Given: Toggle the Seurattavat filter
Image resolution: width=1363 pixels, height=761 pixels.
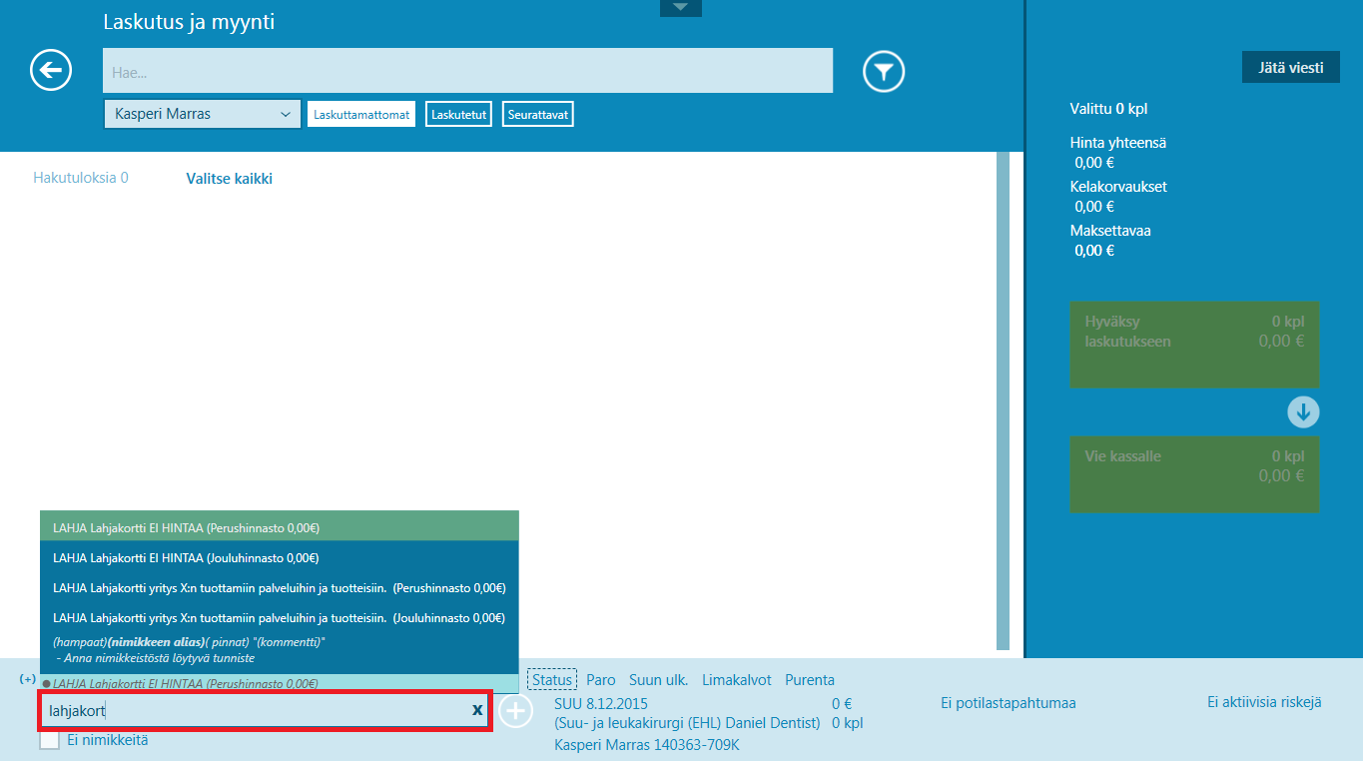Looking at the screenshot, I should [x=538, y=115].
